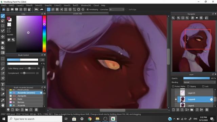Click the Undo arrow in toolbar
This screenshot has width=217, height=122.
click(36, 9)
